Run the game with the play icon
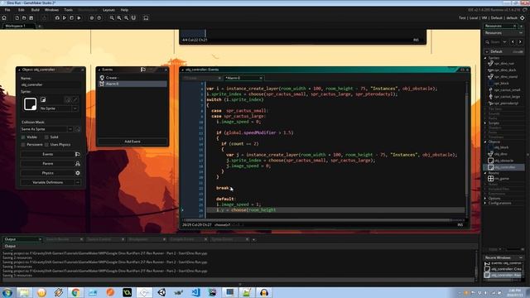Viewport: 530px width, 298px height. [65, 18]
